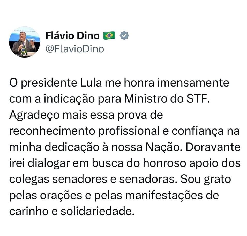Click the gray verified badge icon
The image size is (247, 236).
(124, 35)
